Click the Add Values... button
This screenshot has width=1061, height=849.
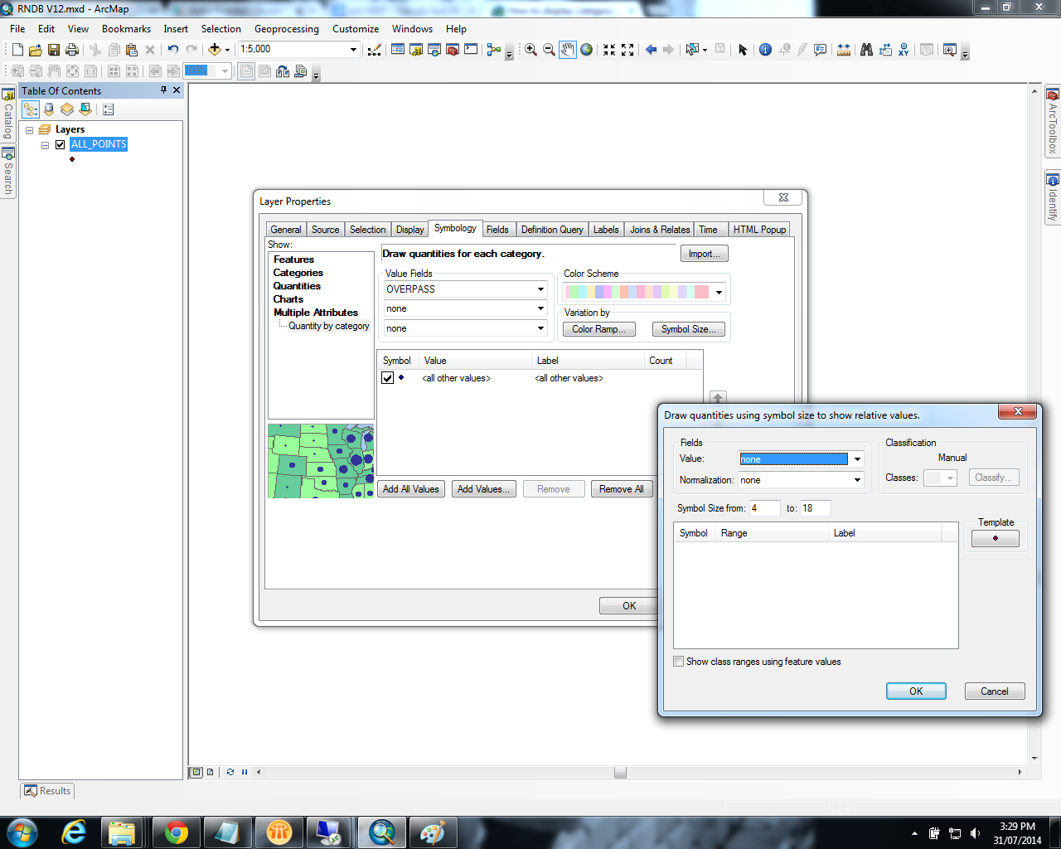[x=484, y=489]
